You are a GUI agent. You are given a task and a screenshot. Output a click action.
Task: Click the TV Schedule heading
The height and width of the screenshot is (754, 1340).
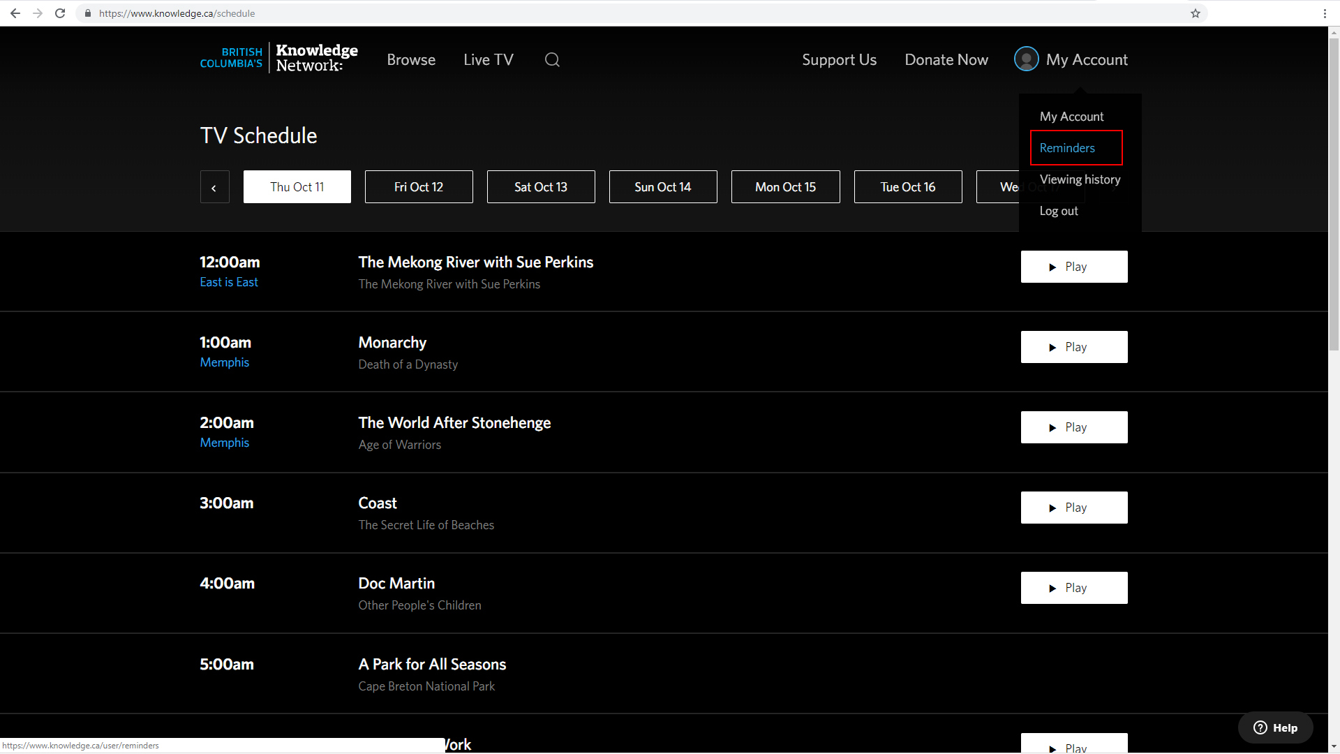[x=259, y=135]
